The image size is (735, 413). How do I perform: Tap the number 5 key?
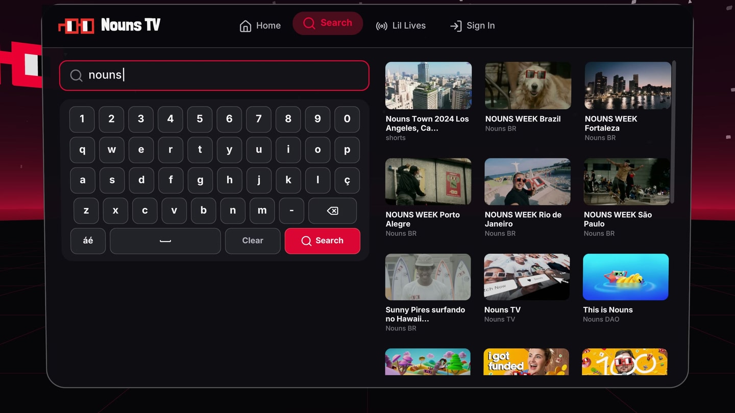(x=200, y=119)
